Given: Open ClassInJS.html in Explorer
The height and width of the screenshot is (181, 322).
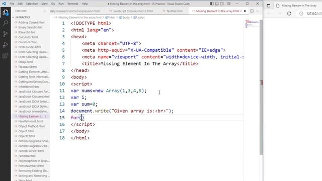Looking at the screenshot, I should [27, 42].
